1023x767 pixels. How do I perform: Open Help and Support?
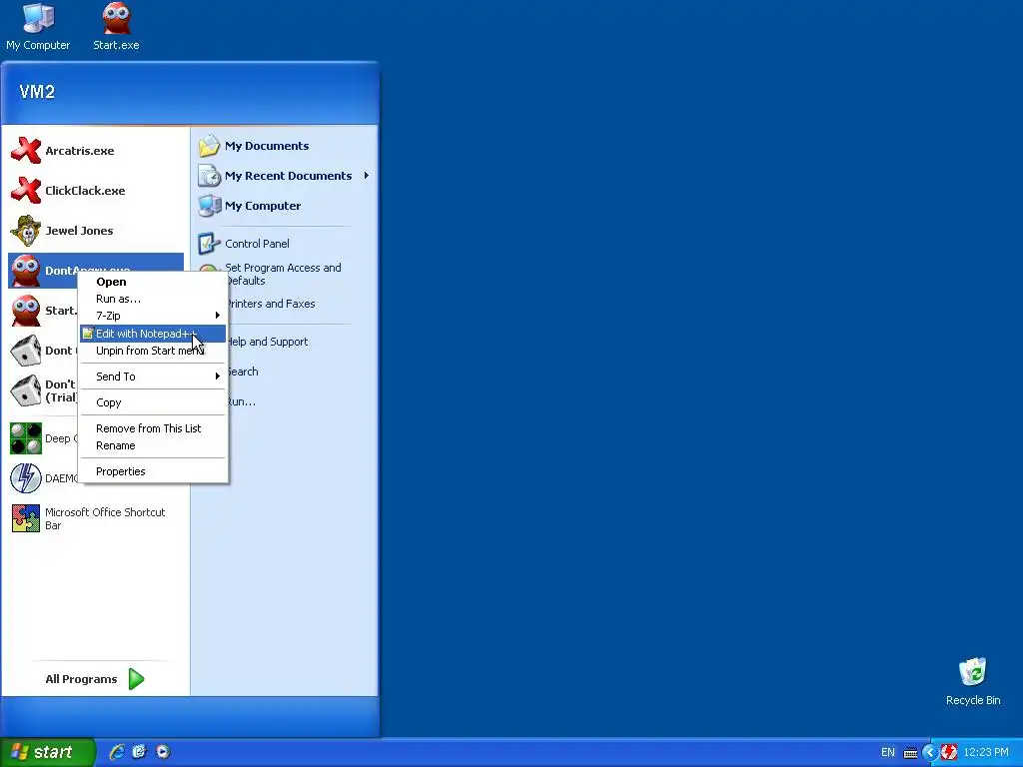(268, 342)
